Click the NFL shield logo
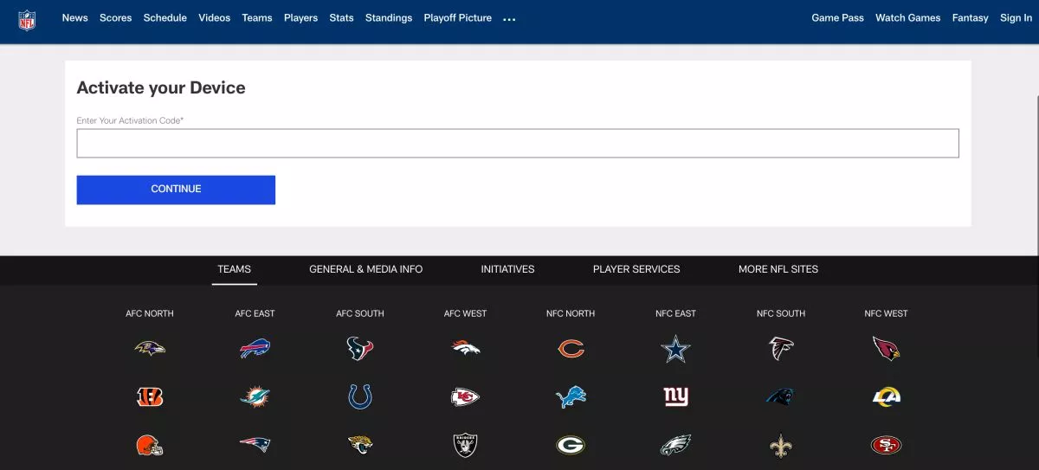 tap(28, 20)
